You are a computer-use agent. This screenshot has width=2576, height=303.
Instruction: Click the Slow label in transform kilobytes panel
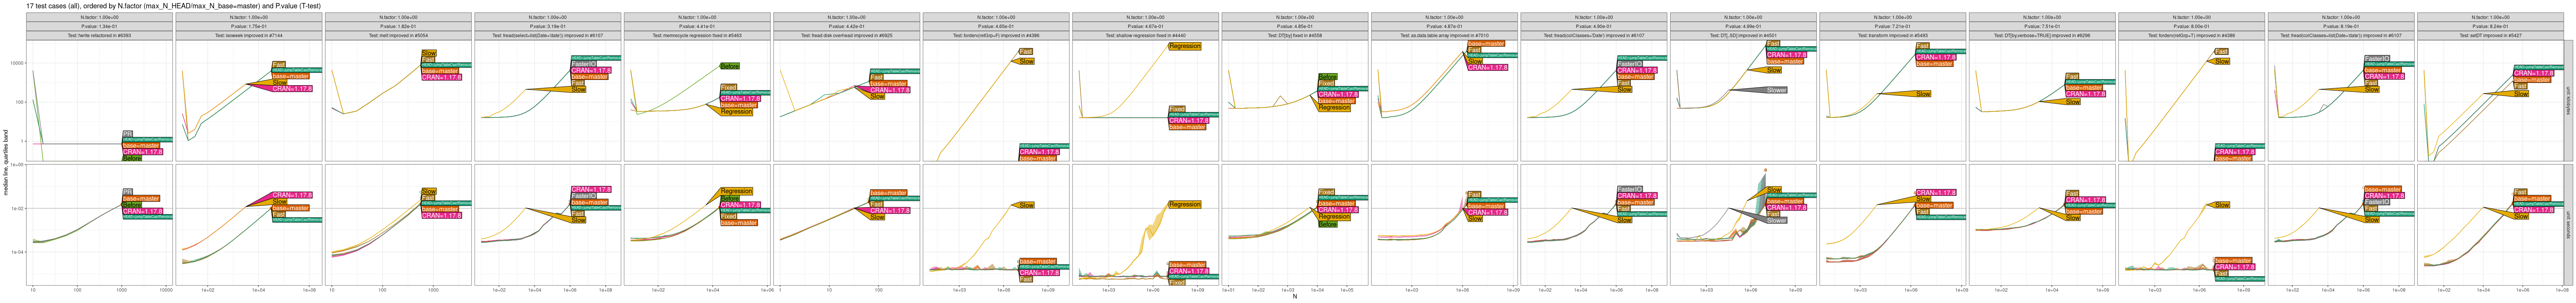[1923, 94]
